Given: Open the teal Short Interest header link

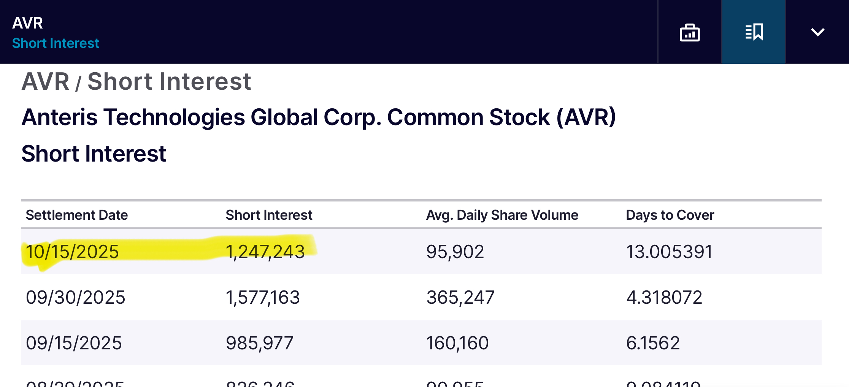Looking at the screenshot, I should point(56,43).
